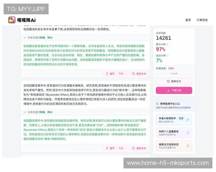Click 重写 button under the UNESCO paragraph

pos(110,74)
